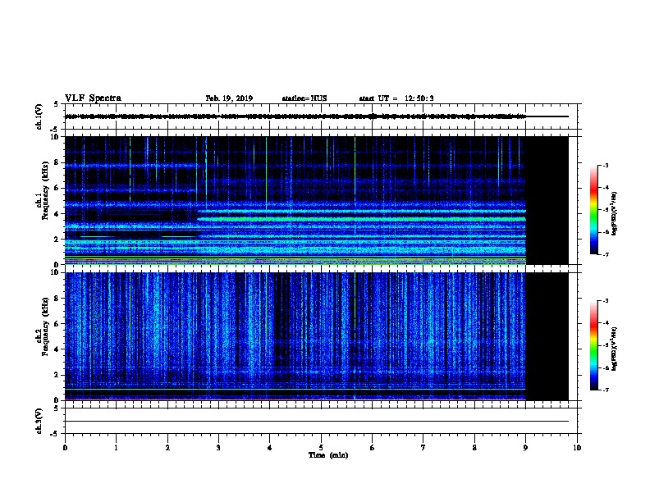This screenshot has width=650, height=502.
Task: Select the date text "Feb. 19, 2019"
Action: point(229,98)
